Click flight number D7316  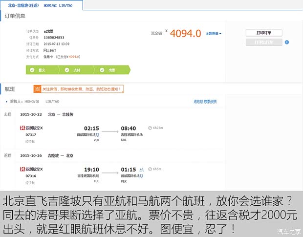31,176
